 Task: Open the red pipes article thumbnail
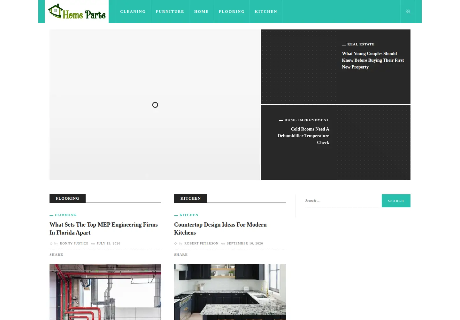(x=105, y=292)
